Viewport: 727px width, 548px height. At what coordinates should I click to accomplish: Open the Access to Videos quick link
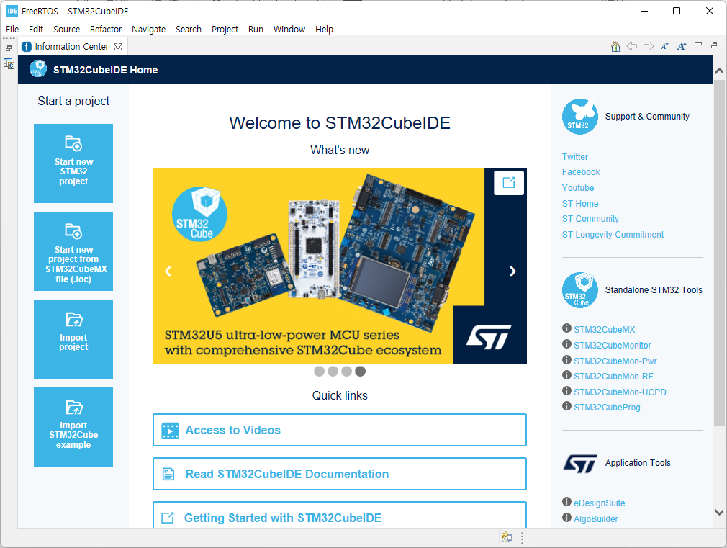pyautogui.click(x=340, y=430)
